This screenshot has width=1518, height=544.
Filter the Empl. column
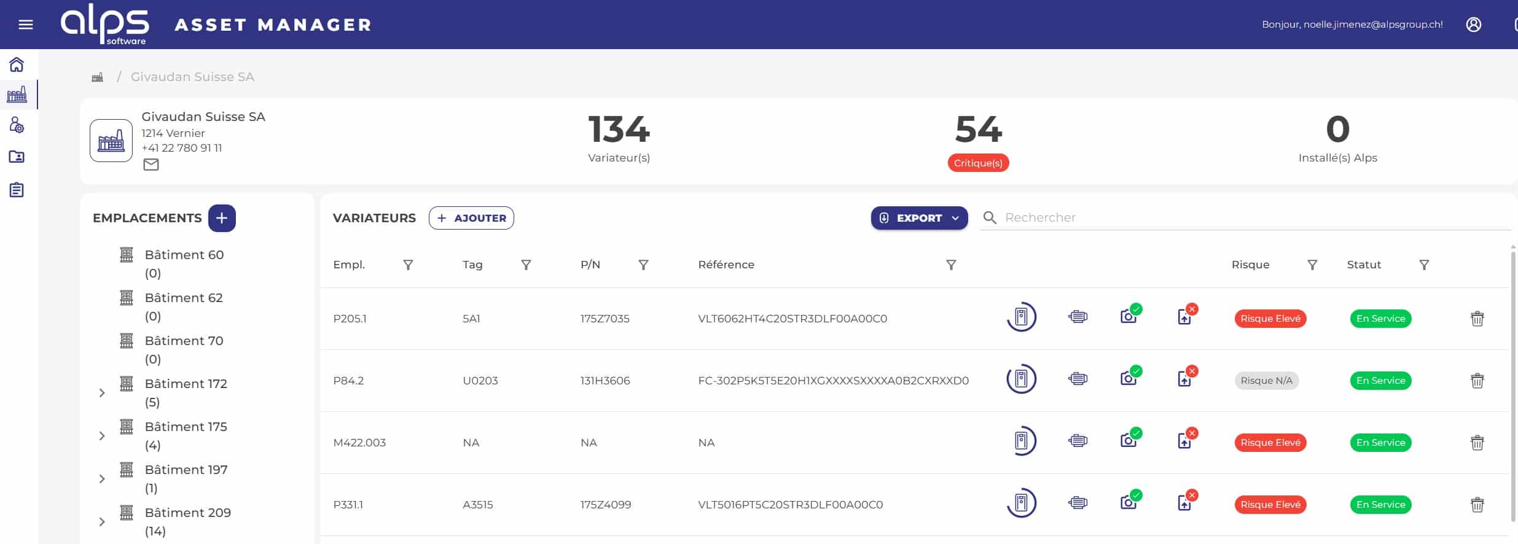[x=408, y=265]
